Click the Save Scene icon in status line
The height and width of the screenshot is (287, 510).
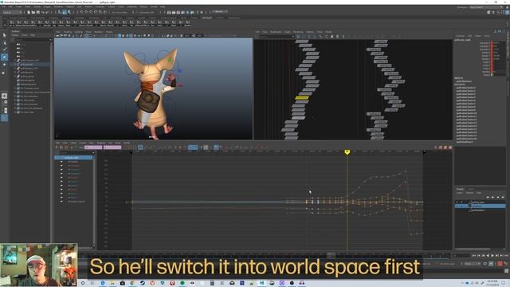pos(37,13)
